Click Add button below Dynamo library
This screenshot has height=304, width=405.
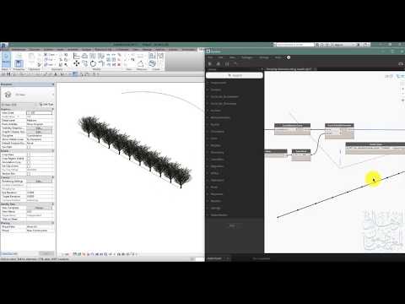tap(232, 225)
